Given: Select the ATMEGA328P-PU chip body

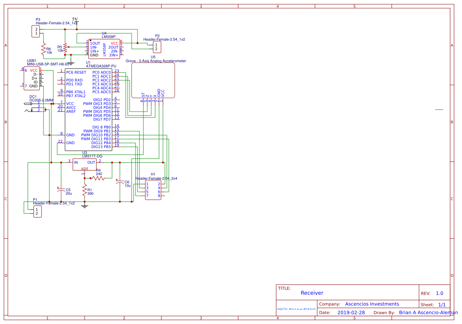Looking at the screenshot, I should pyautogui.click(x=88, y=110).
